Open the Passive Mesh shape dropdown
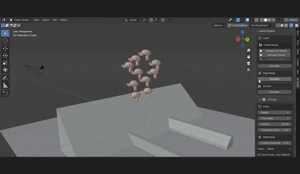 [279, 149]
